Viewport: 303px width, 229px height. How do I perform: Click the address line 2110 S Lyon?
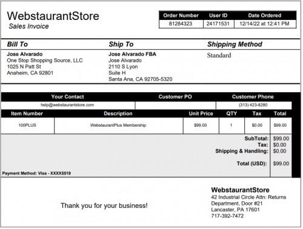click(123, 67)
